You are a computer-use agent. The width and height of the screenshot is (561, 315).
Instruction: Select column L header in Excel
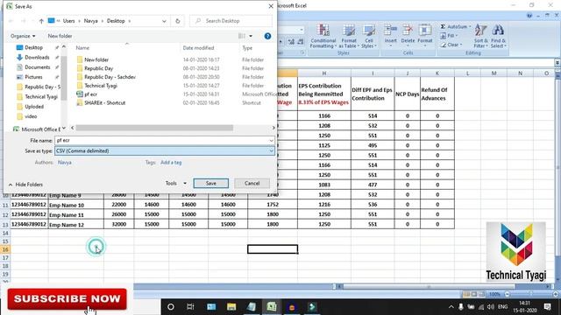pos(467,73)
